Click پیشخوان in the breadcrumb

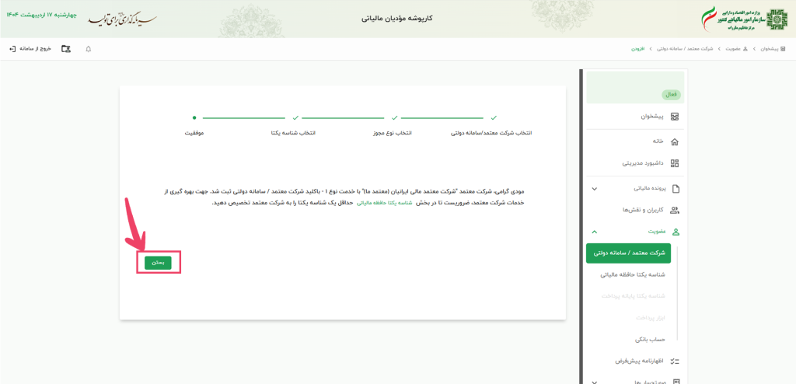click(770, 49)
